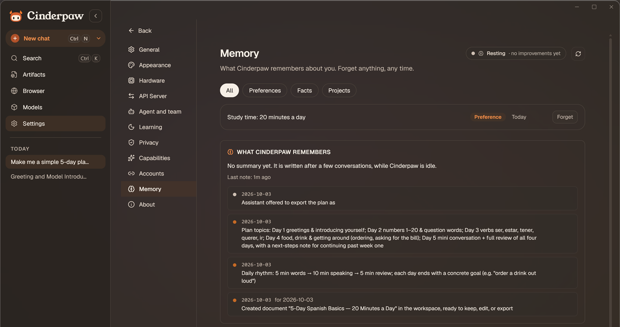Click the Agent and team robot icon
The image size is (620, 327).
(x=131, y=111)
